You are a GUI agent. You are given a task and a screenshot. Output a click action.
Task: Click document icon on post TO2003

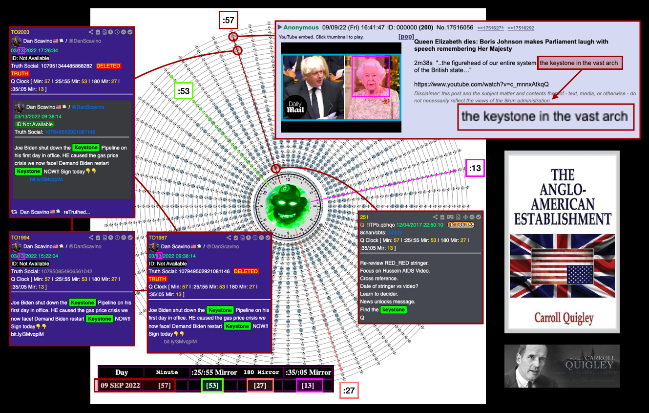(105, 32)
